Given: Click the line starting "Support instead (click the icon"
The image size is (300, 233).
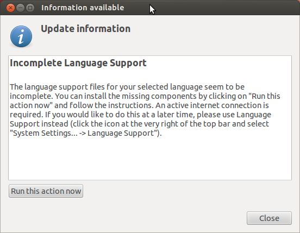Looking at the screenshot, I should coord(139,124).
